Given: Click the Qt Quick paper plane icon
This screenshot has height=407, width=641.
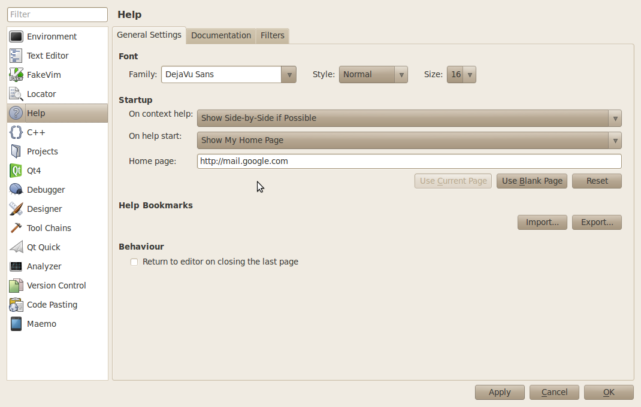Looking at the screenshot, I should coord(16,247).
